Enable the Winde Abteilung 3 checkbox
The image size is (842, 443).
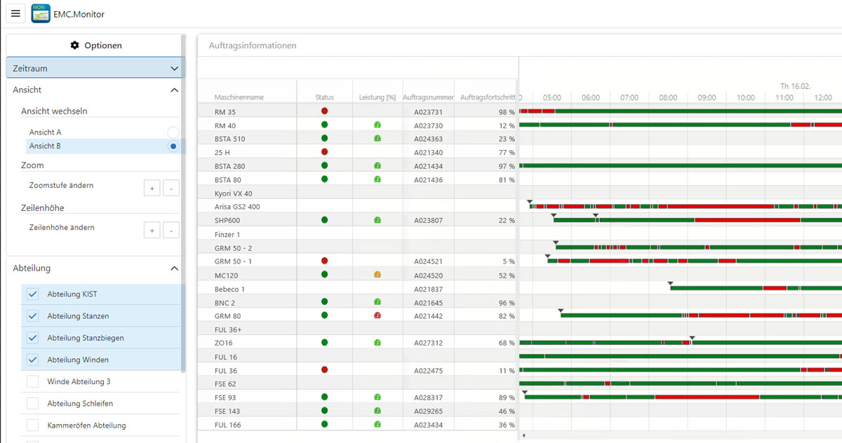point(32,382)
